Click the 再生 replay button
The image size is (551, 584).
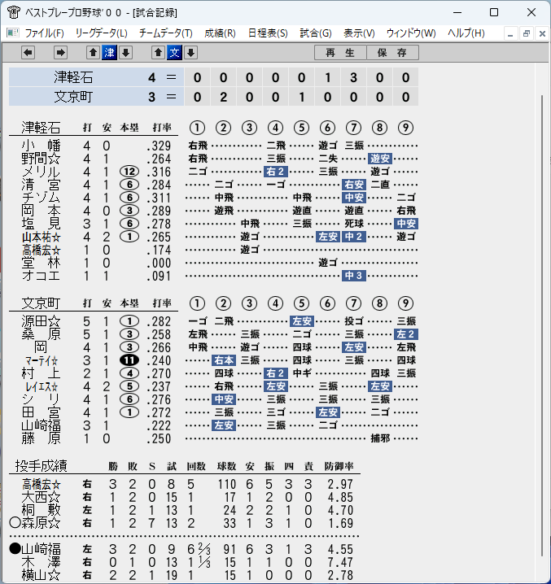pyautogui.click(x=340, y=53)
